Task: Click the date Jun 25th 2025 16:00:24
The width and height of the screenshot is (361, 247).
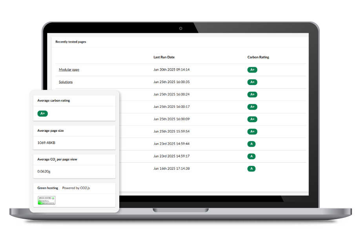Action: pos(171,94)
